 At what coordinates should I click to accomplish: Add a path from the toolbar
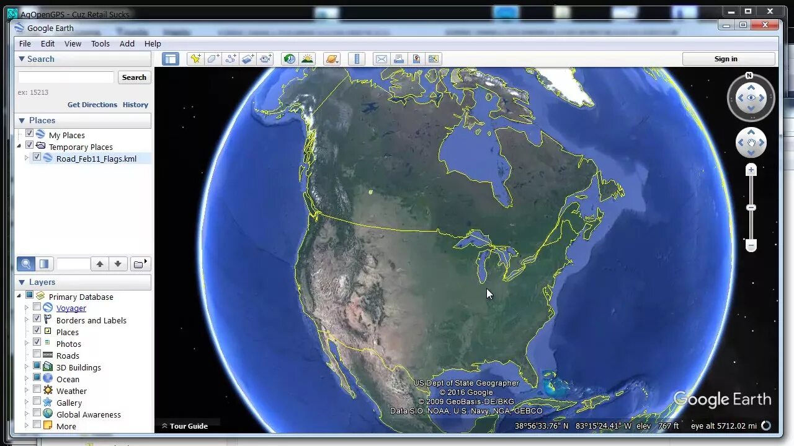click(231, 59)
